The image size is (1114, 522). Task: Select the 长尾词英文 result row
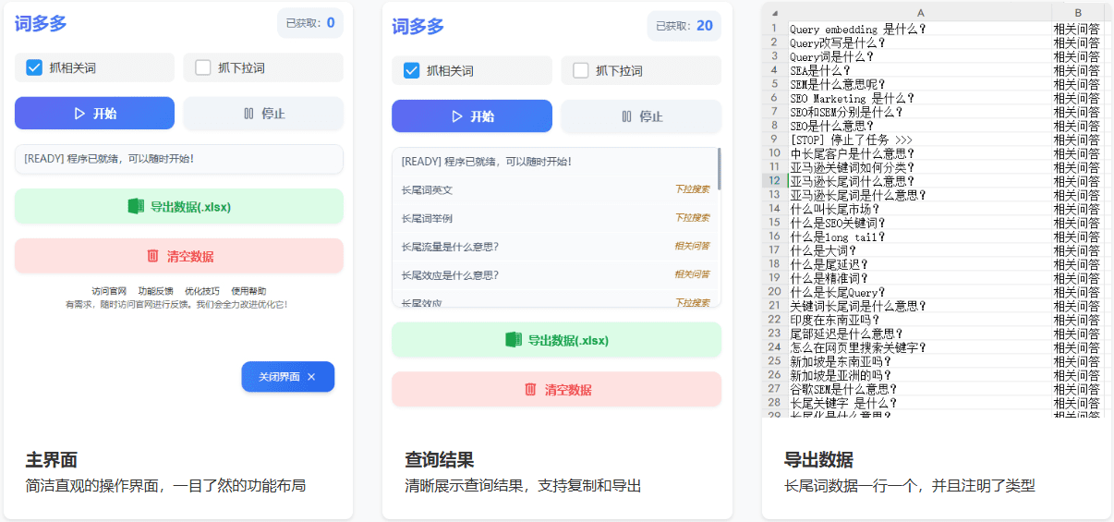coord(555,189)
